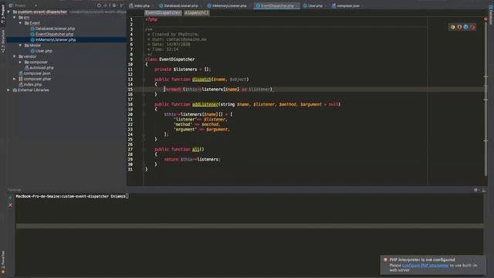Switch to User.php editor tab

[315, 5]
